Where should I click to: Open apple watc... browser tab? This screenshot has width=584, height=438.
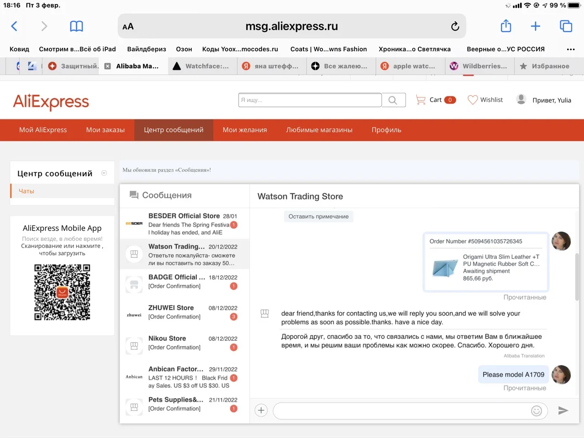(x=411, y=66)
